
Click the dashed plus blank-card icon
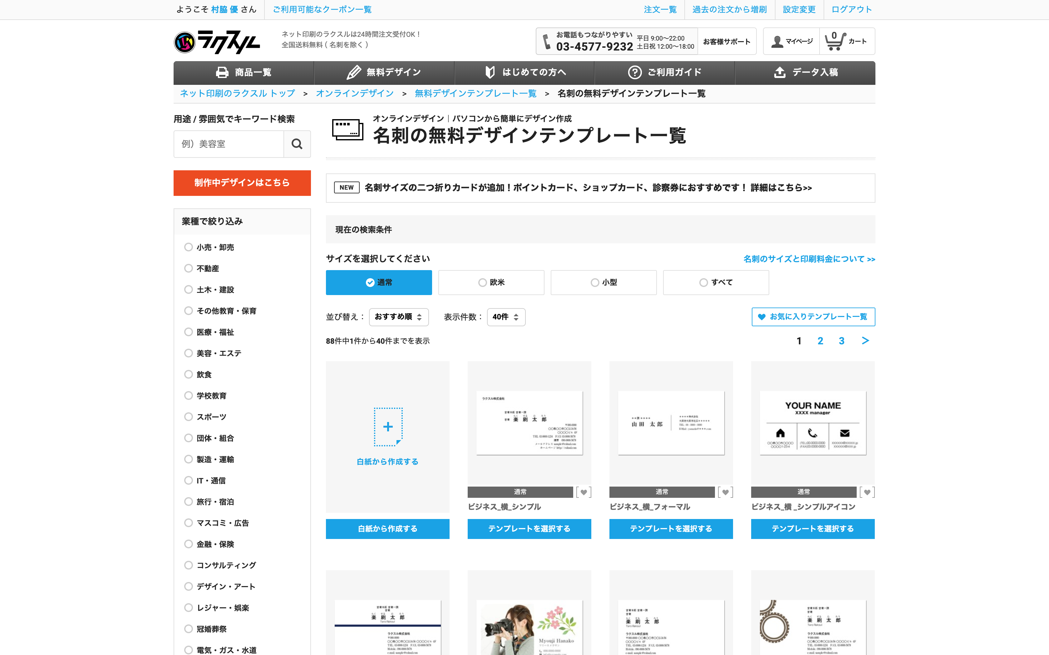388,427
